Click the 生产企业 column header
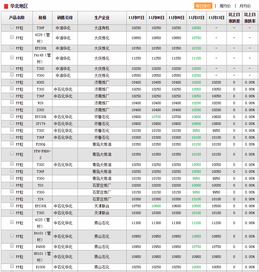 click(x=102, y=18)
